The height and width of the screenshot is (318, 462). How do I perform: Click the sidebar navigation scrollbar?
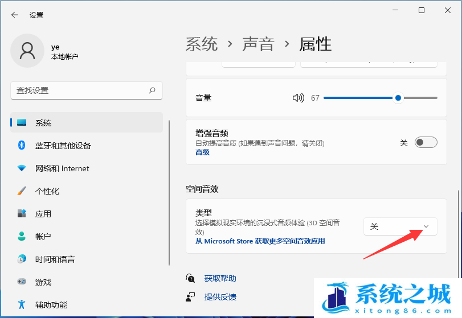pos(169,193)
